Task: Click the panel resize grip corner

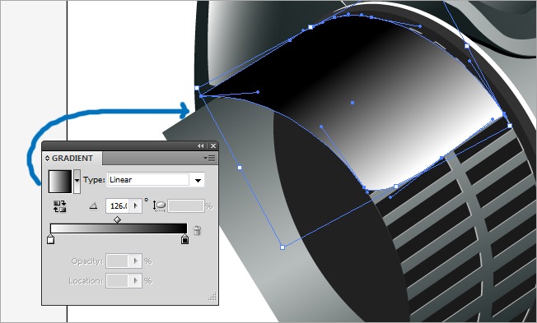Action: tap(212, 297)
